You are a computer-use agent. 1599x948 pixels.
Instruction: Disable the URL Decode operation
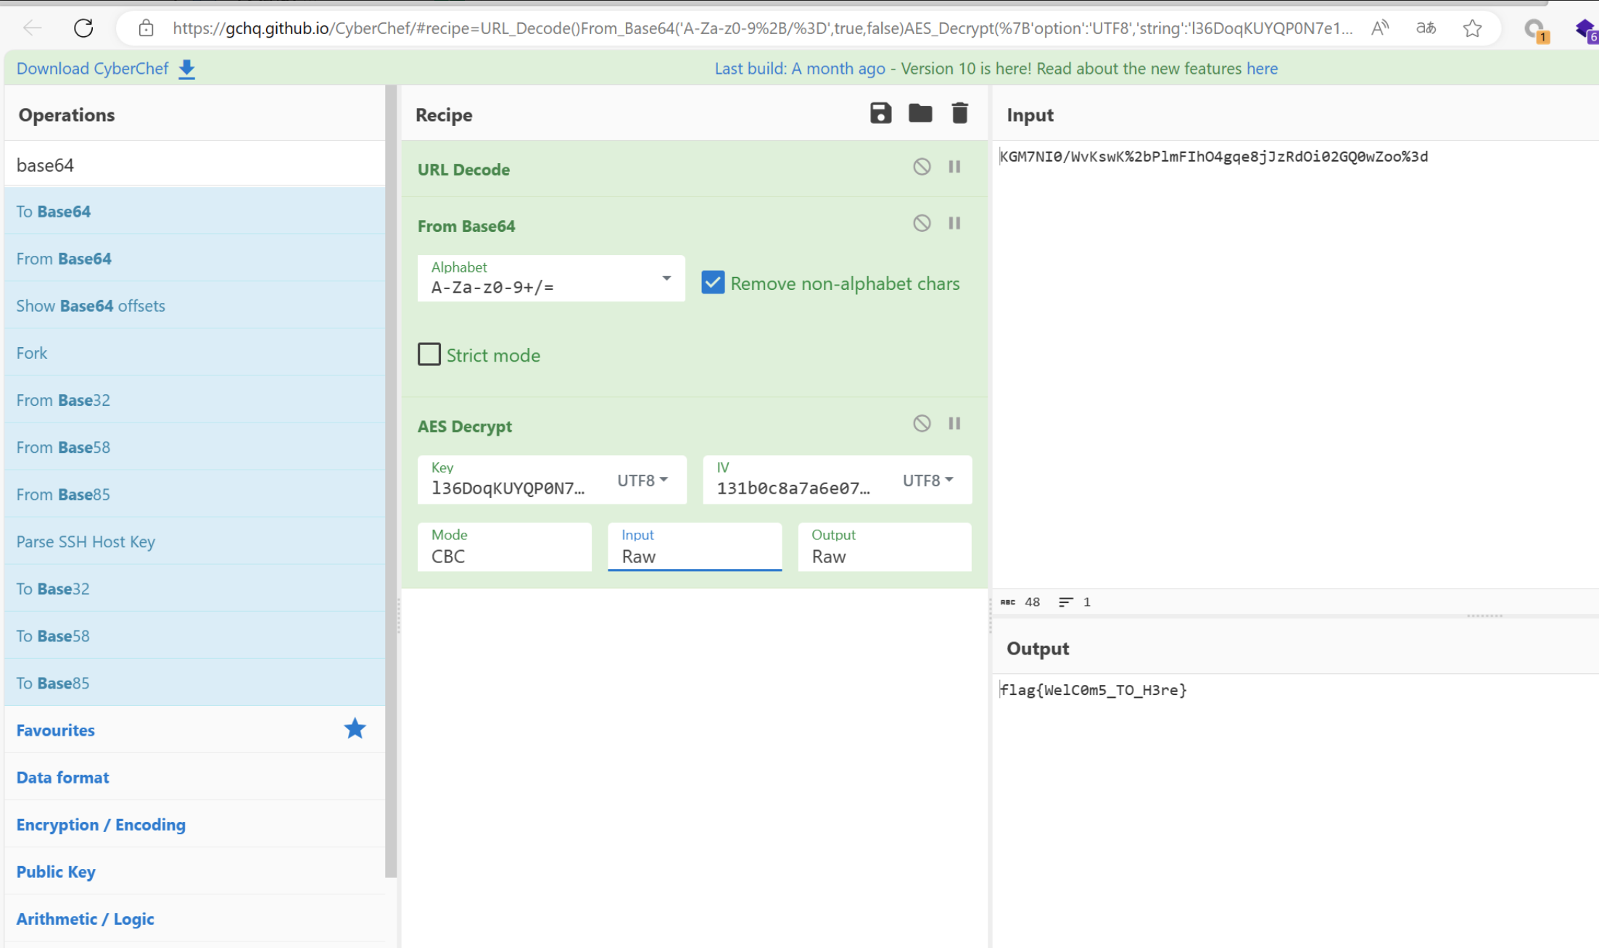[x=921, y=167]
